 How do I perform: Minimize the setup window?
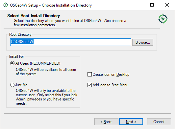click(x=137, y=5)
